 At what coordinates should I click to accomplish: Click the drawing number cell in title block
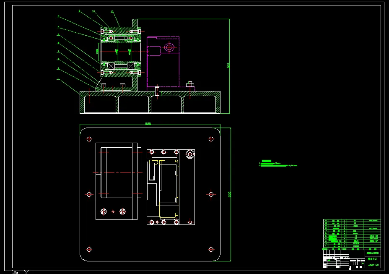tap(373, 265)
